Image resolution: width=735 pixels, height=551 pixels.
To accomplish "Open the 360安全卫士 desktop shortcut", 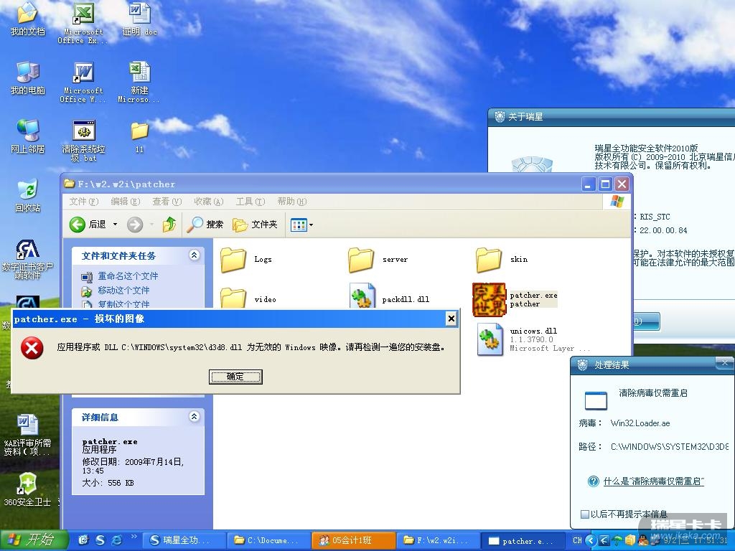I will tap(27, 489).
